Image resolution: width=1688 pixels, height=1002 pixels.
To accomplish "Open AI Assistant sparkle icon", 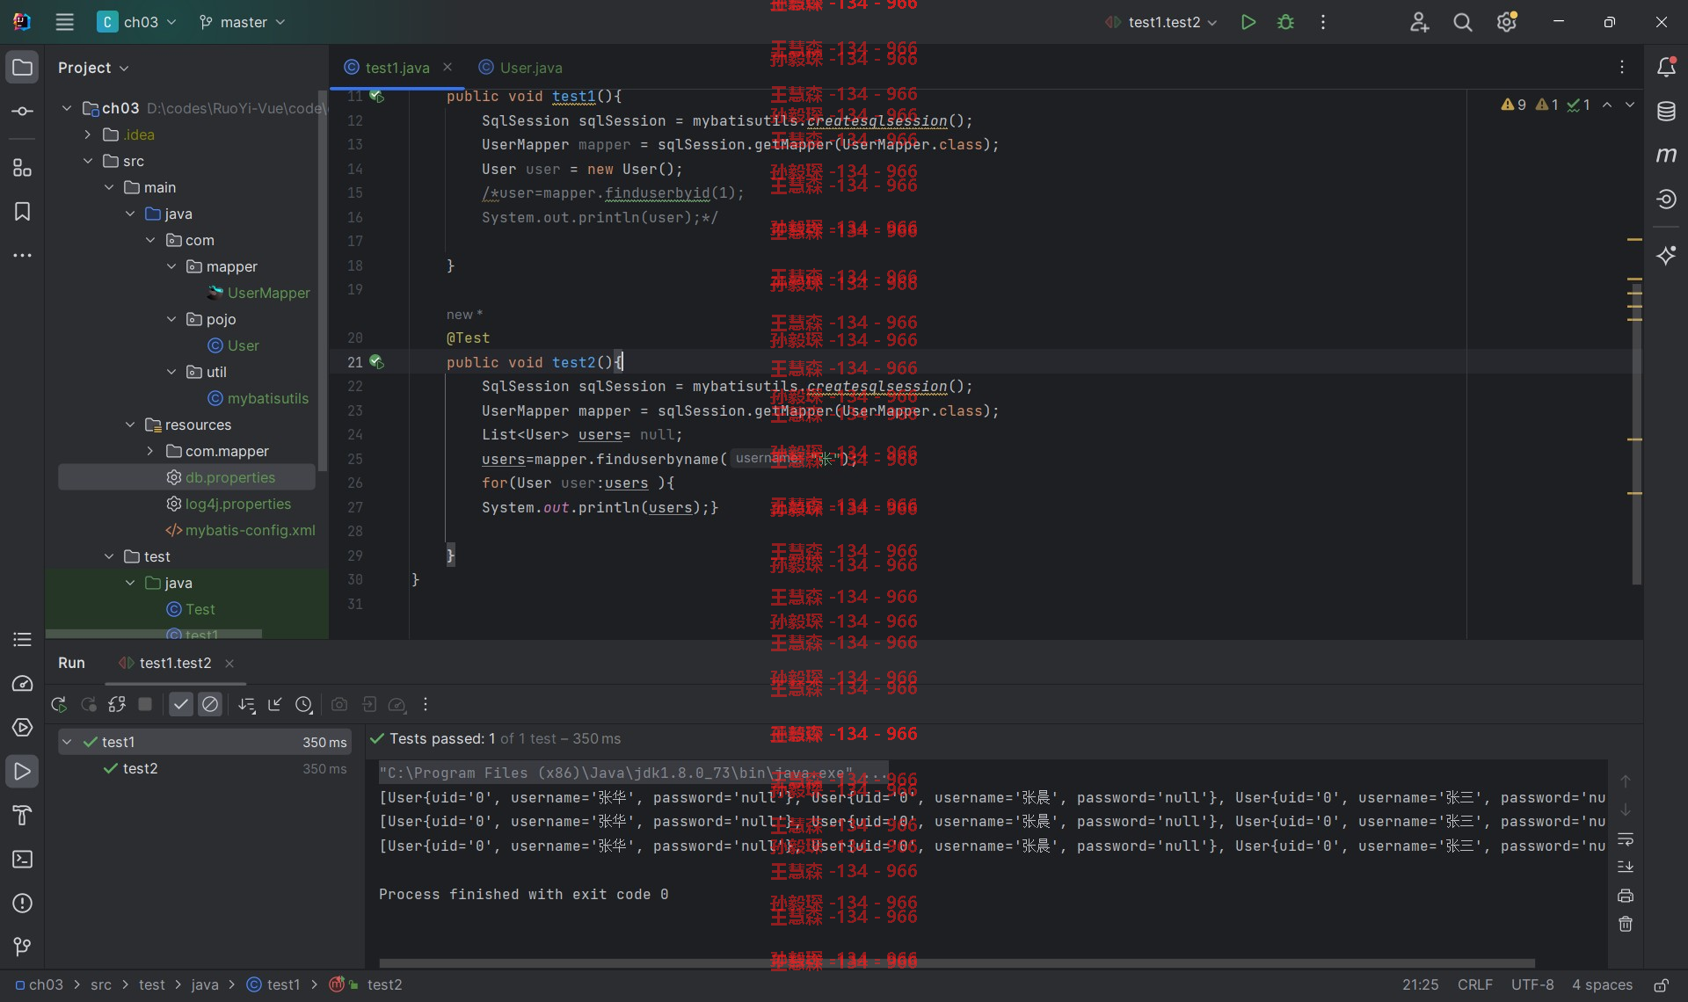I will click(x=1666, y=256).
